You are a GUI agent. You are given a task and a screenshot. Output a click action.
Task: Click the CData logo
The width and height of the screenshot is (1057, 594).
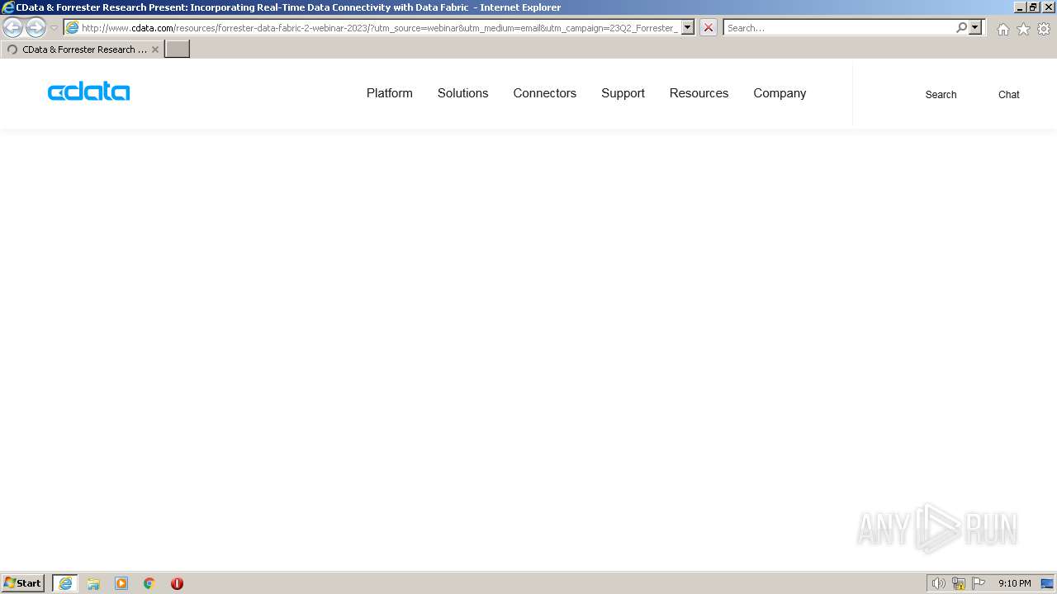(x=88, y=92)
